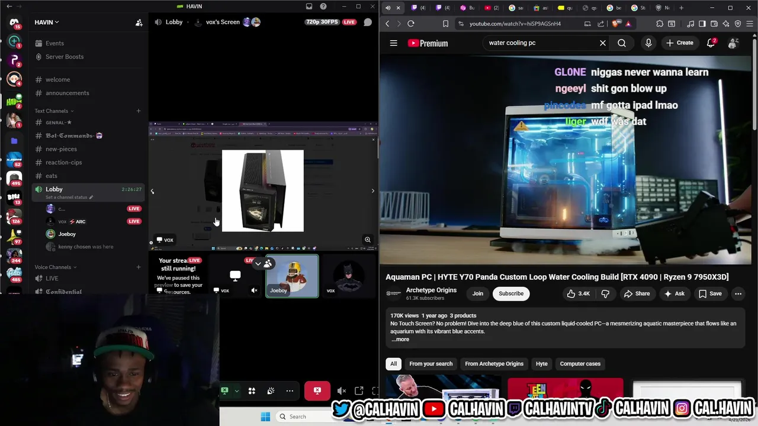Add a channel to Text Channels
758x426 pixels.
(139, 111)
